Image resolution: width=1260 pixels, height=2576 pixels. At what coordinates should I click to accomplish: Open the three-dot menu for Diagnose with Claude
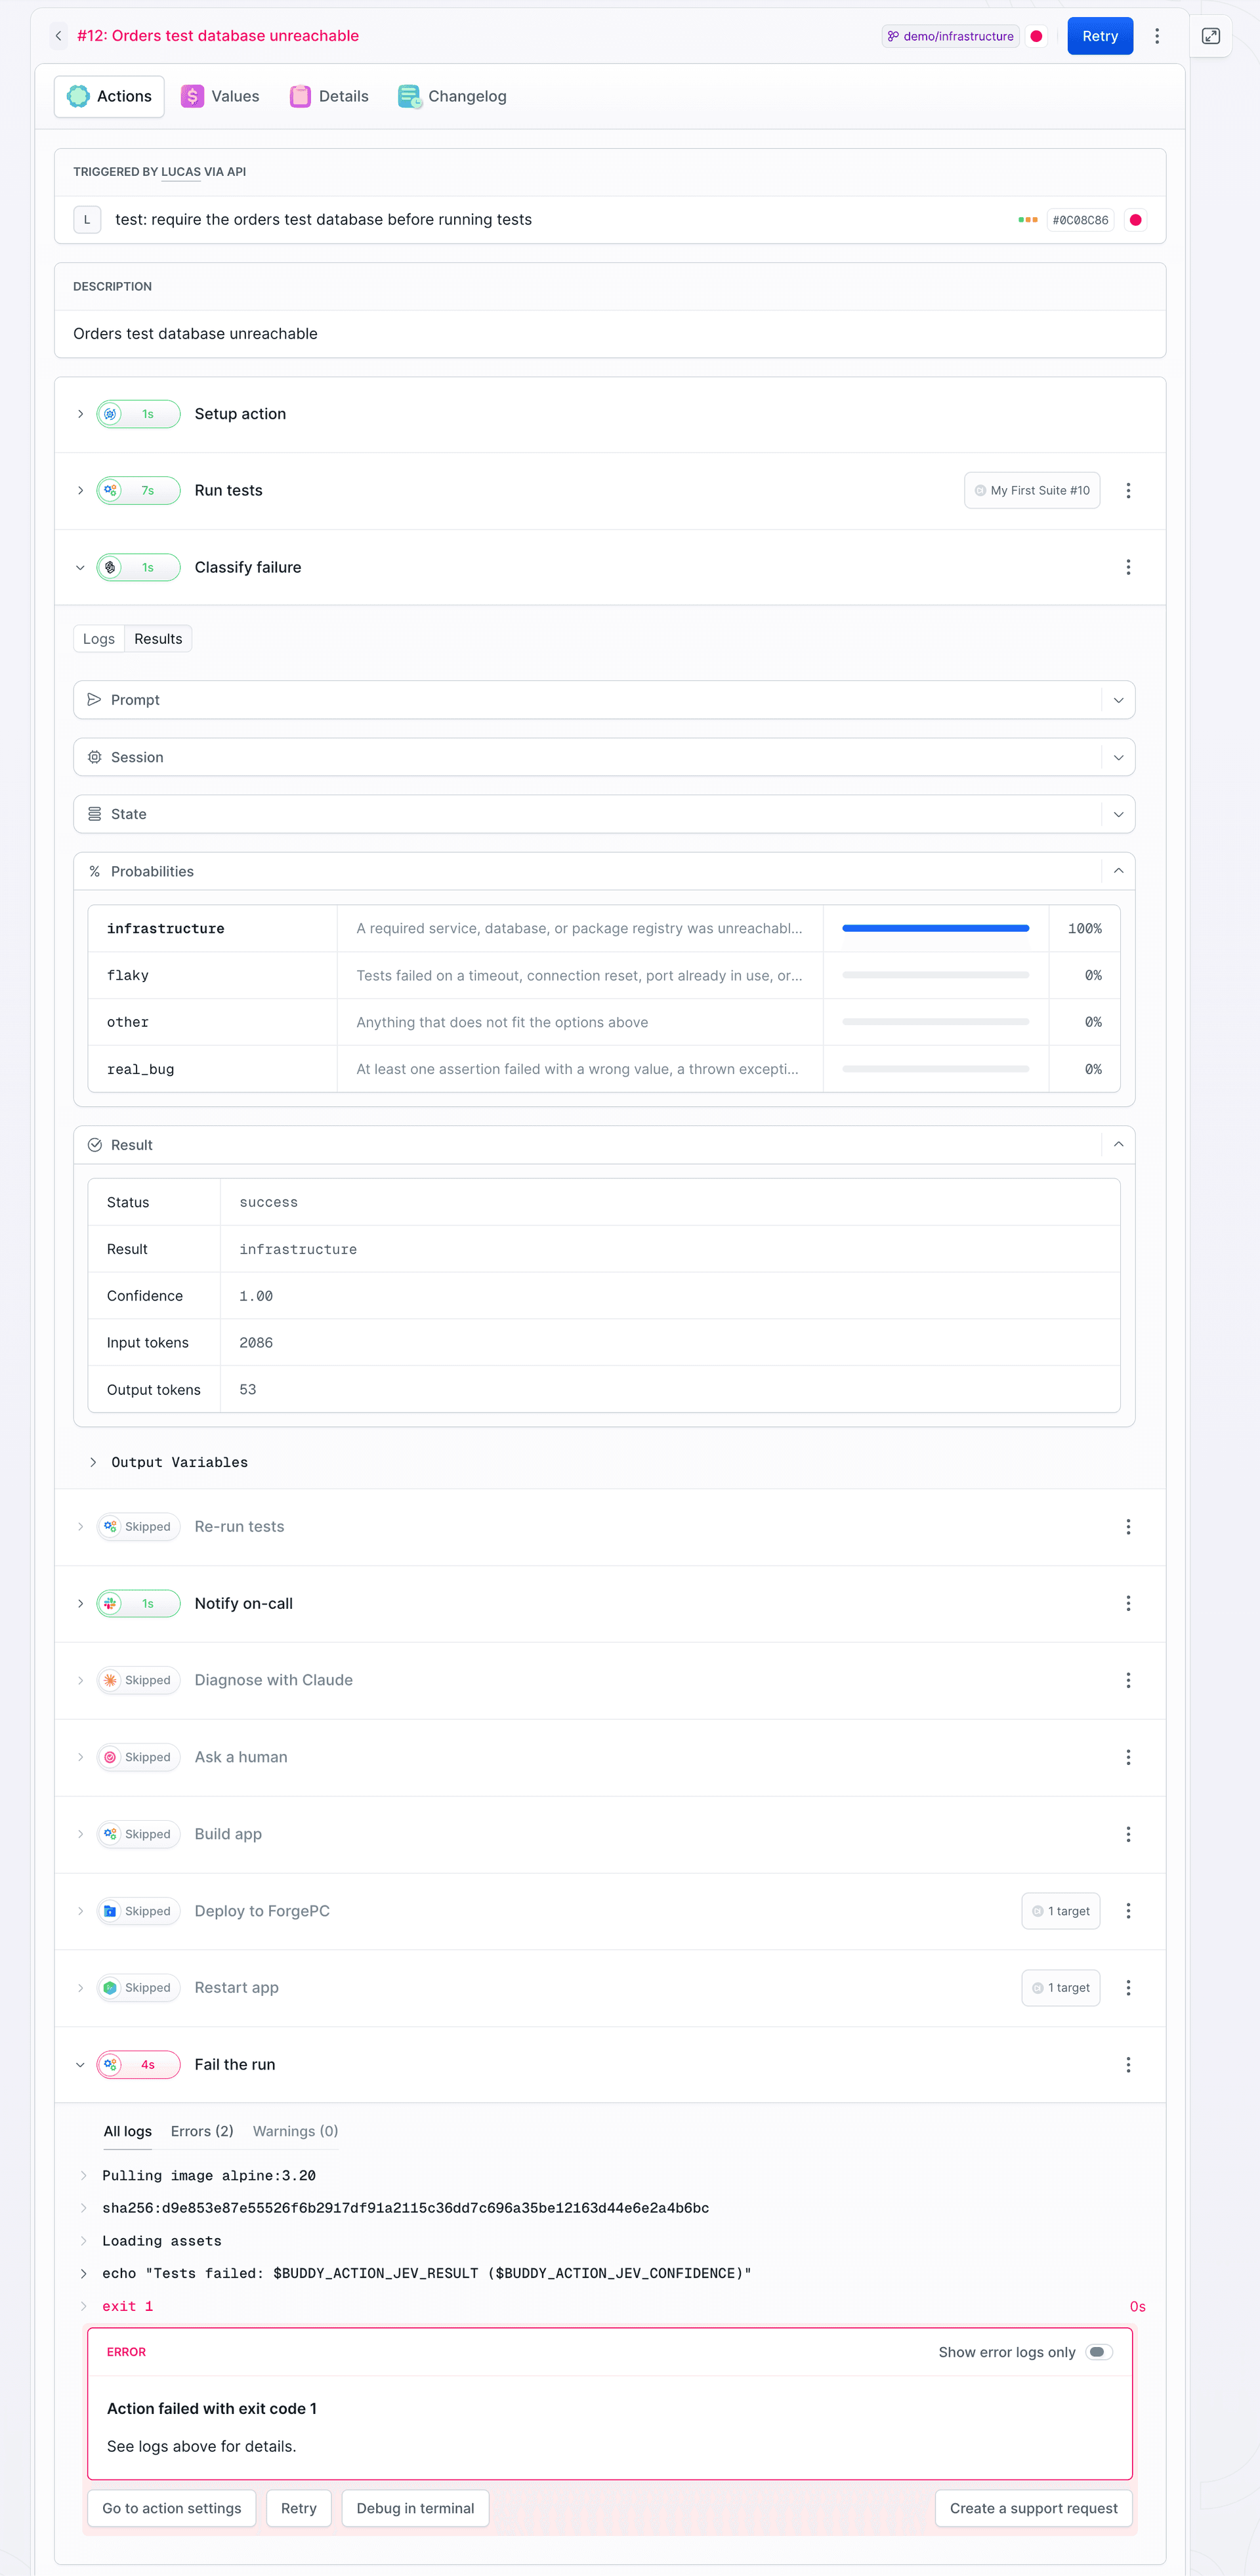[x=1128, y=1680]
